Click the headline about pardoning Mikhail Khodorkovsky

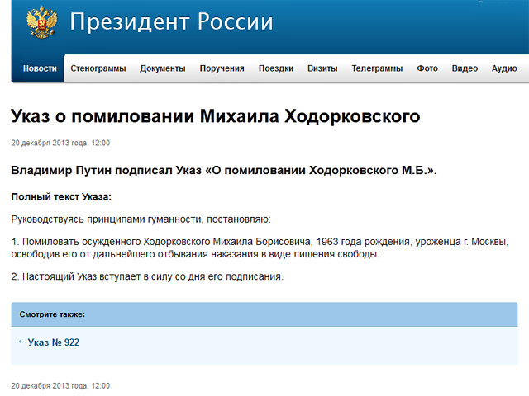[216, 116]
